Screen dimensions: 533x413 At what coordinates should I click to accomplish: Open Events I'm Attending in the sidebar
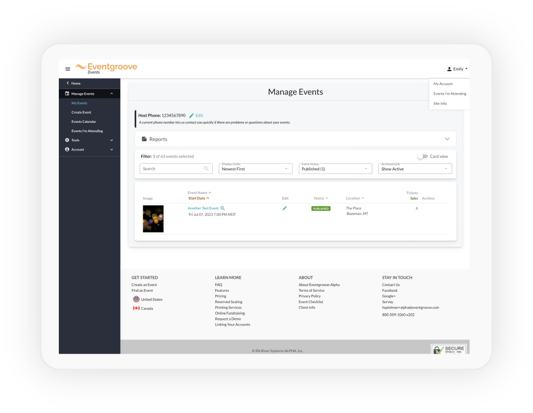(x=87, y=131)
